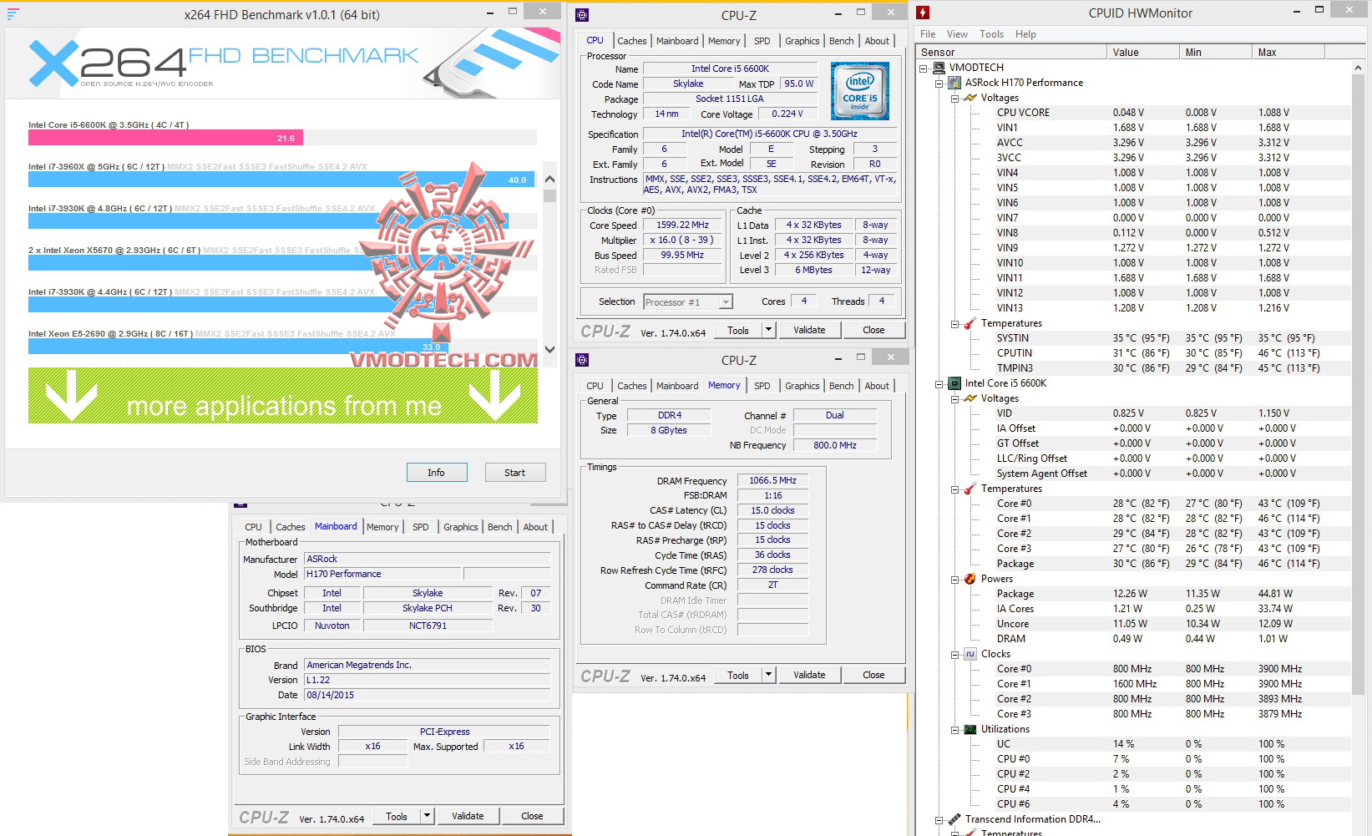
Task: Click the Intel Core i5 inside logo in CPU-Z
Action: click(860, 90)
